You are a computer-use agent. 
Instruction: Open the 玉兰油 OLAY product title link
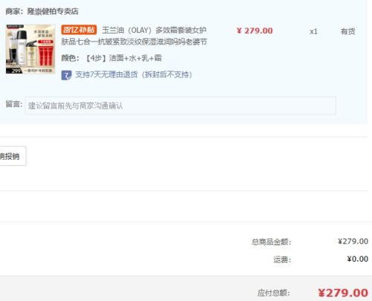coord(134,36)
